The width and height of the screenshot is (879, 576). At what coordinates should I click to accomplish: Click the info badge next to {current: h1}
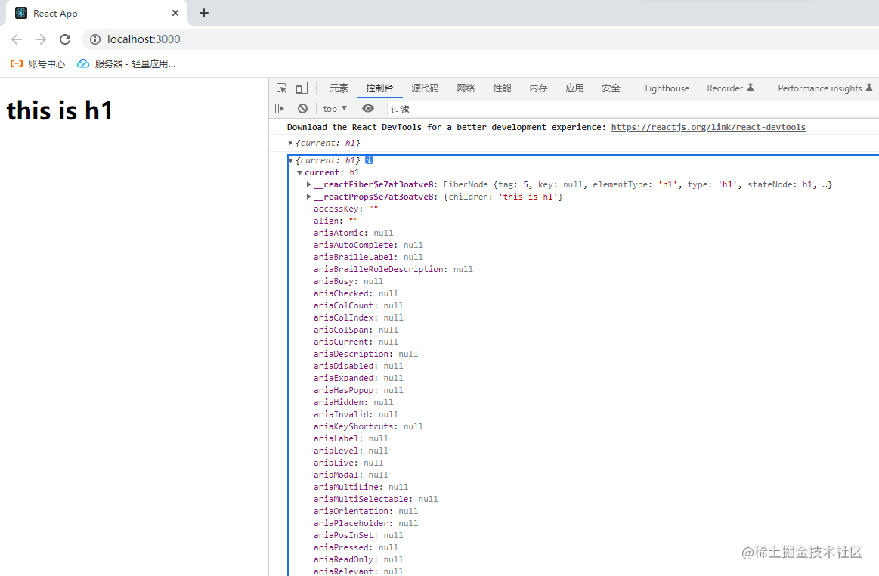pyautogui.click(x=369, y=160)
